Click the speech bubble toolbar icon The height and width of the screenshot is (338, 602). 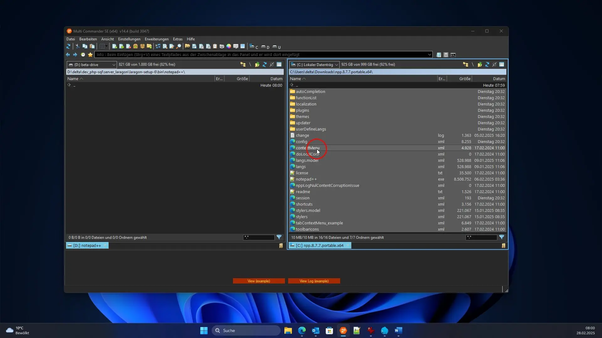coord(236,46)
